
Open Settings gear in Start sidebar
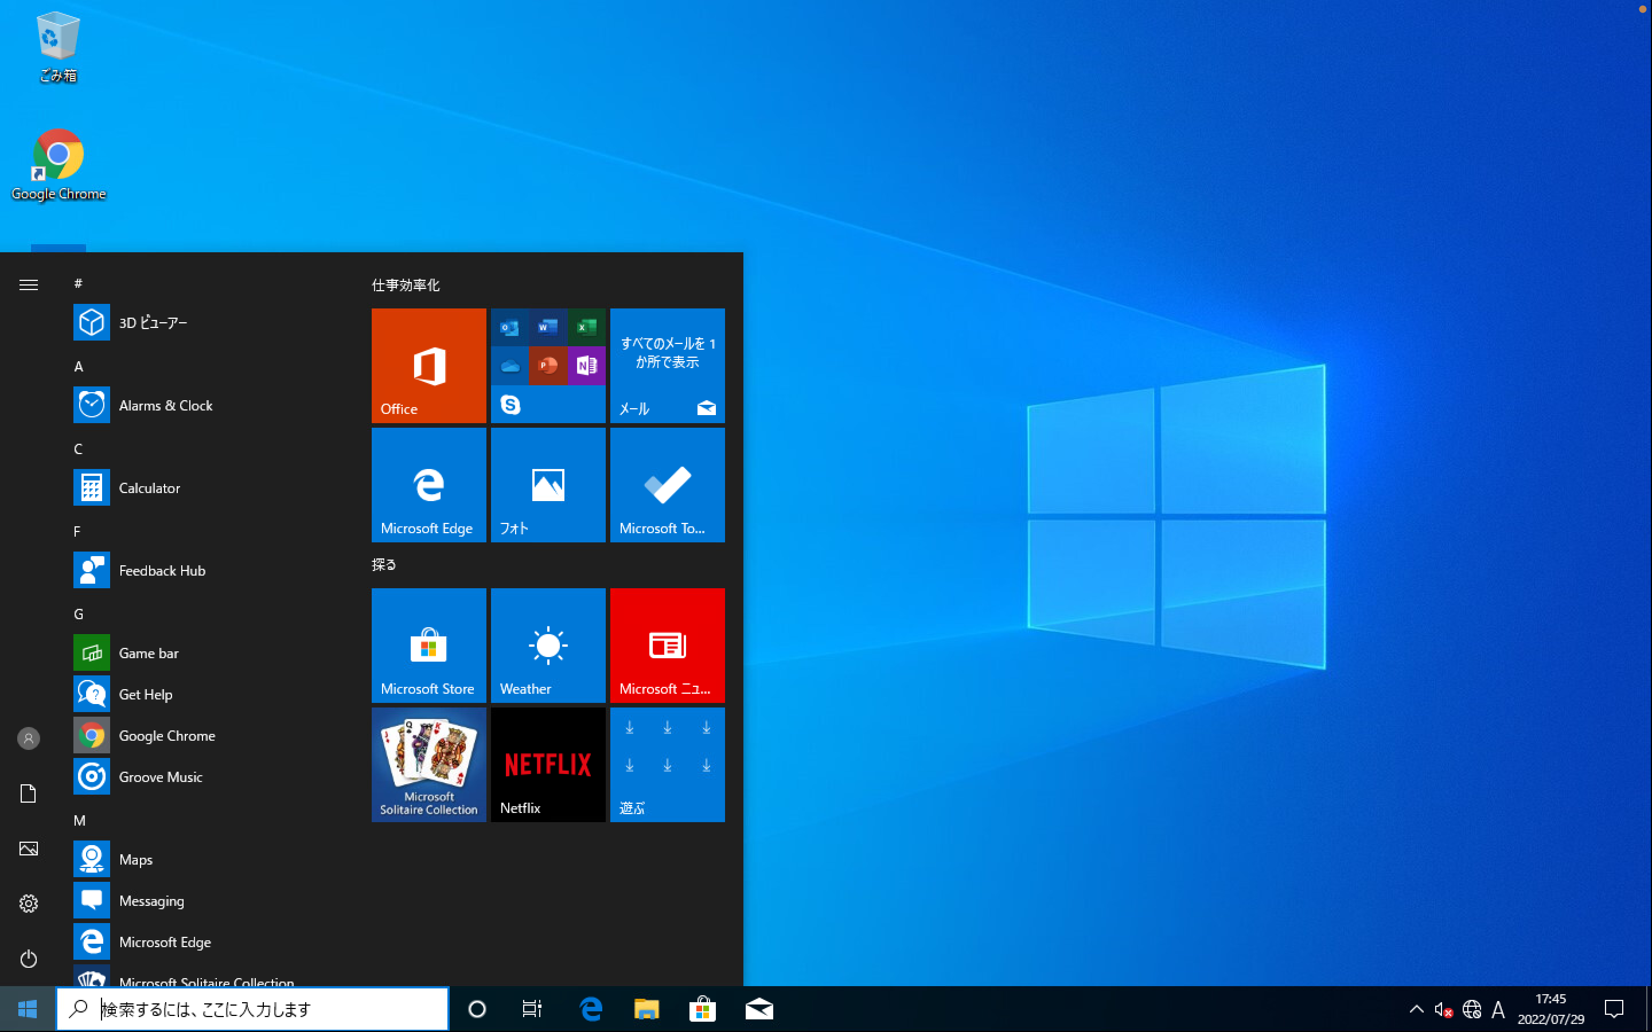pos(28,904)
